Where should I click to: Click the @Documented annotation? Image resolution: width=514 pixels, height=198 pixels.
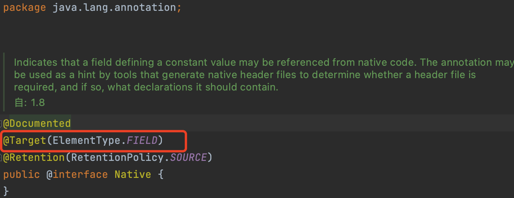tap(37, 124)
